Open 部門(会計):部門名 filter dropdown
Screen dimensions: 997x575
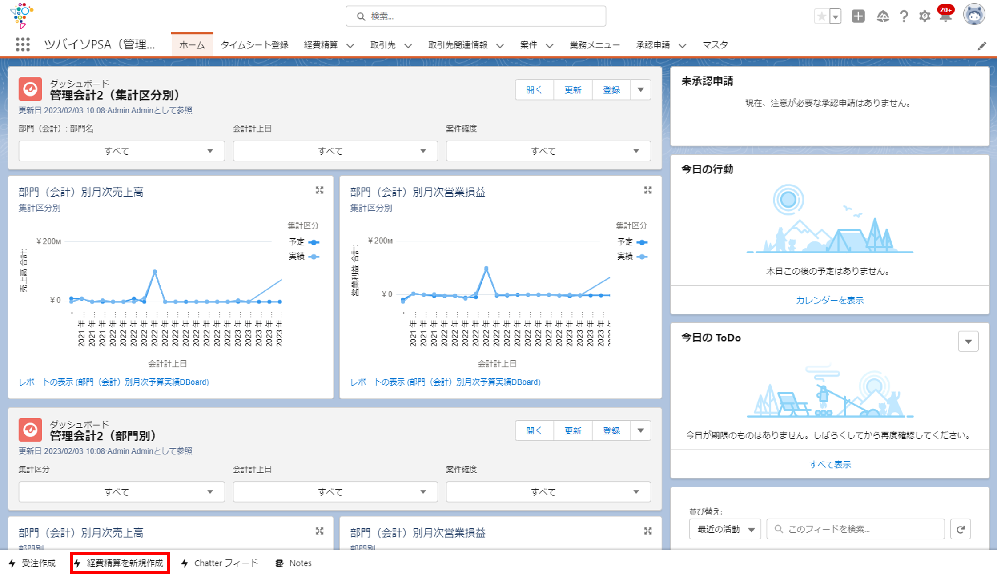[121, 151]
